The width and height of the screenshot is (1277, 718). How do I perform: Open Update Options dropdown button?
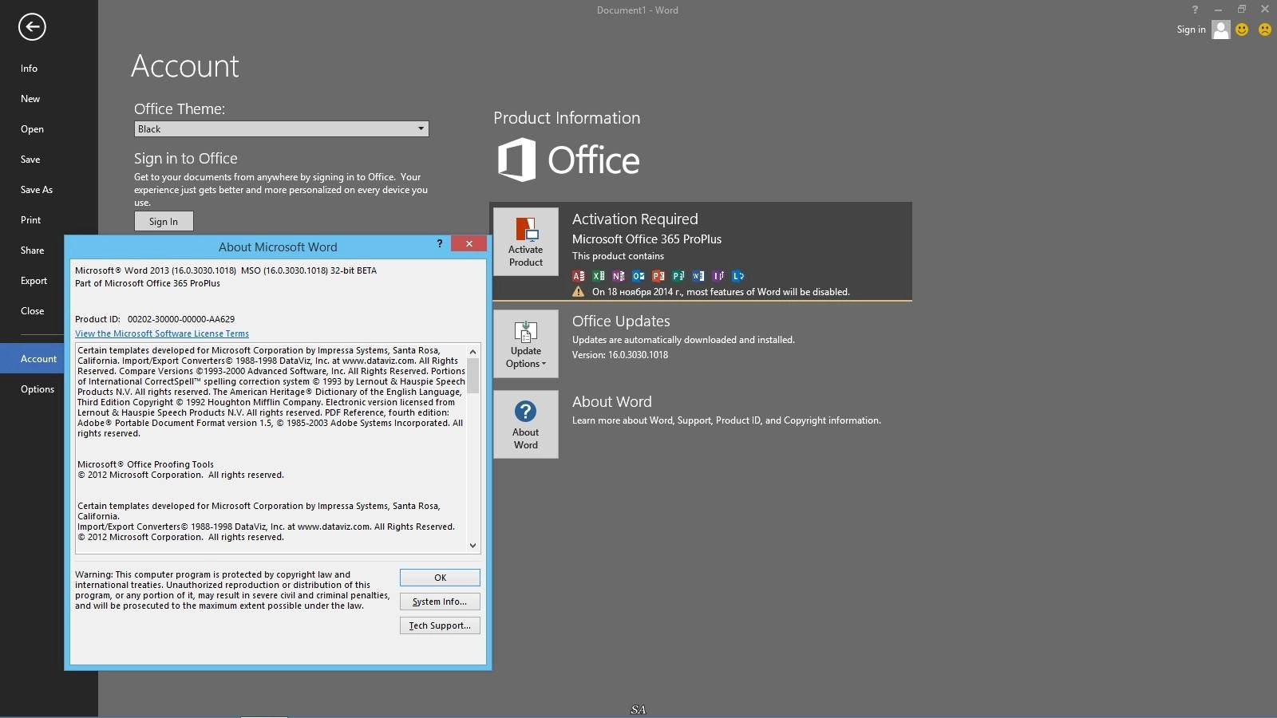point(526,344)
